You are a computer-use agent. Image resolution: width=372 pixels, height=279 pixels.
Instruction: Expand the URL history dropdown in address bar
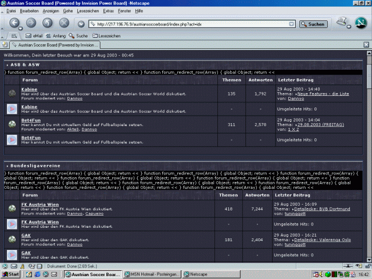[292, 24]
